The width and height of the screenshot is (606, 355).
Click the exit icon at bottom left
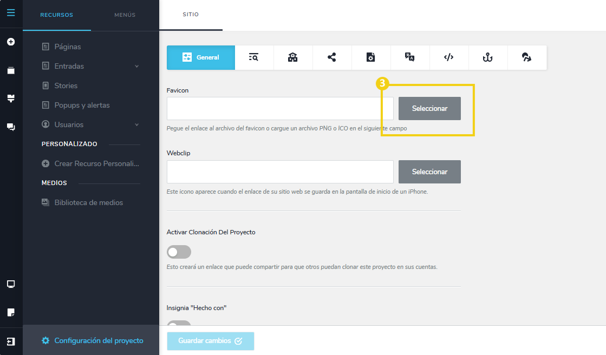click(11, 341)
